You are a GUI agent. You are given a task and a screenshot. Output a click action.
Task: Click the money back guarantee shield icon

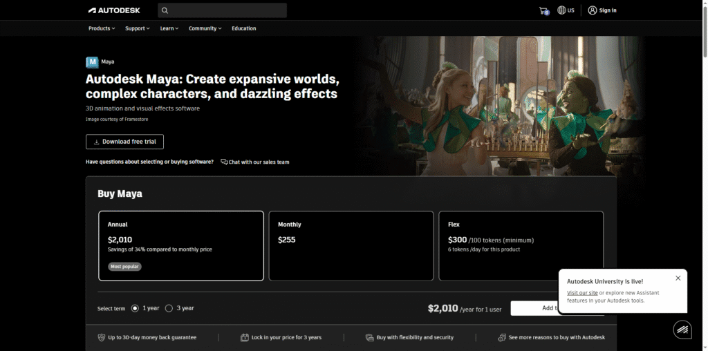click(x=102, y=337)
